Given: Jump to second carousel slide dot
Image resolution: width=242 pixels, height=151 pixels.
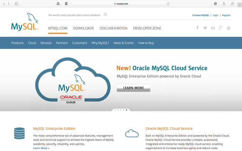Looking at the screenshot, I should (x=118, y=110).
